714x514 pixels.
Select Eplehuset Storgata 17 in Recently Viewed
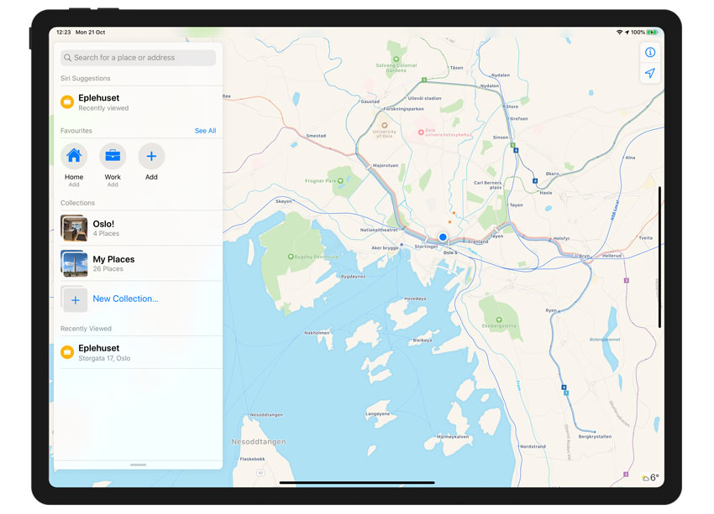coord(138,353)
